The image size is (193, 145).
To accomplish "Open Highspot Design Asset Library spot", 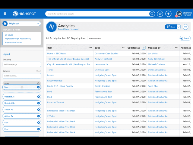I will tap(18, 39).
